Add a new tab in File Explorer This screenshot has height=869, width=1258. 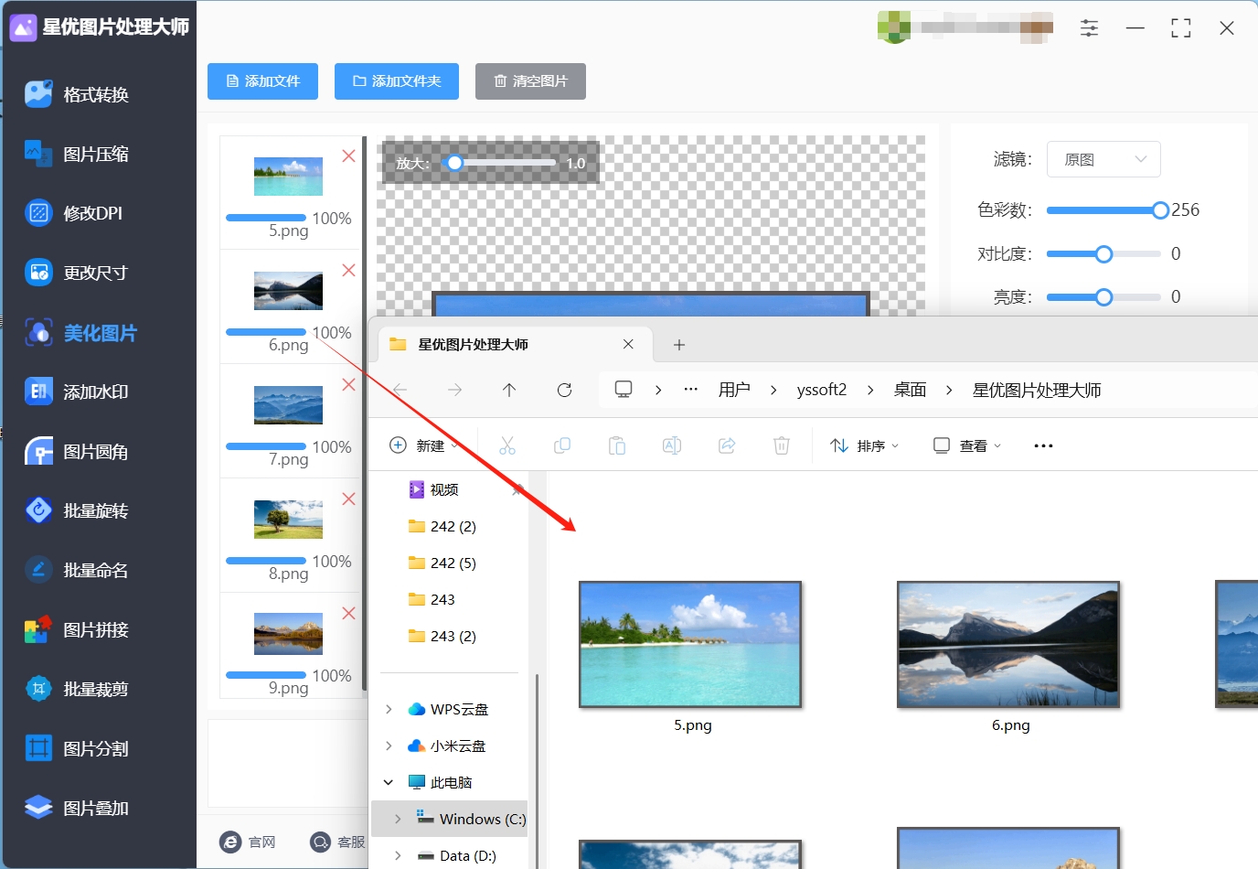(678, 345)
